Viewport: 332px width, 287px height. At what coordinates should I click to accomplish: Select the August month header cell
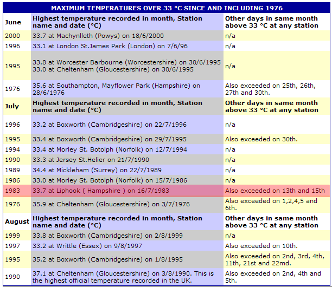(17, 221)
